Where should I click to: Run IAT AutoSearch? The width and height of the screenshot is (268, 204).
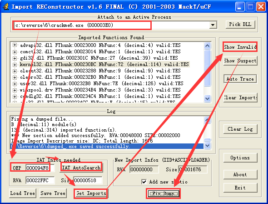[x=81, y=168]
